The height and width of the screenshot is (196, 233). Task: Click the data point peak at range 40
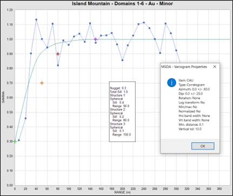click(x=36, y=19)
